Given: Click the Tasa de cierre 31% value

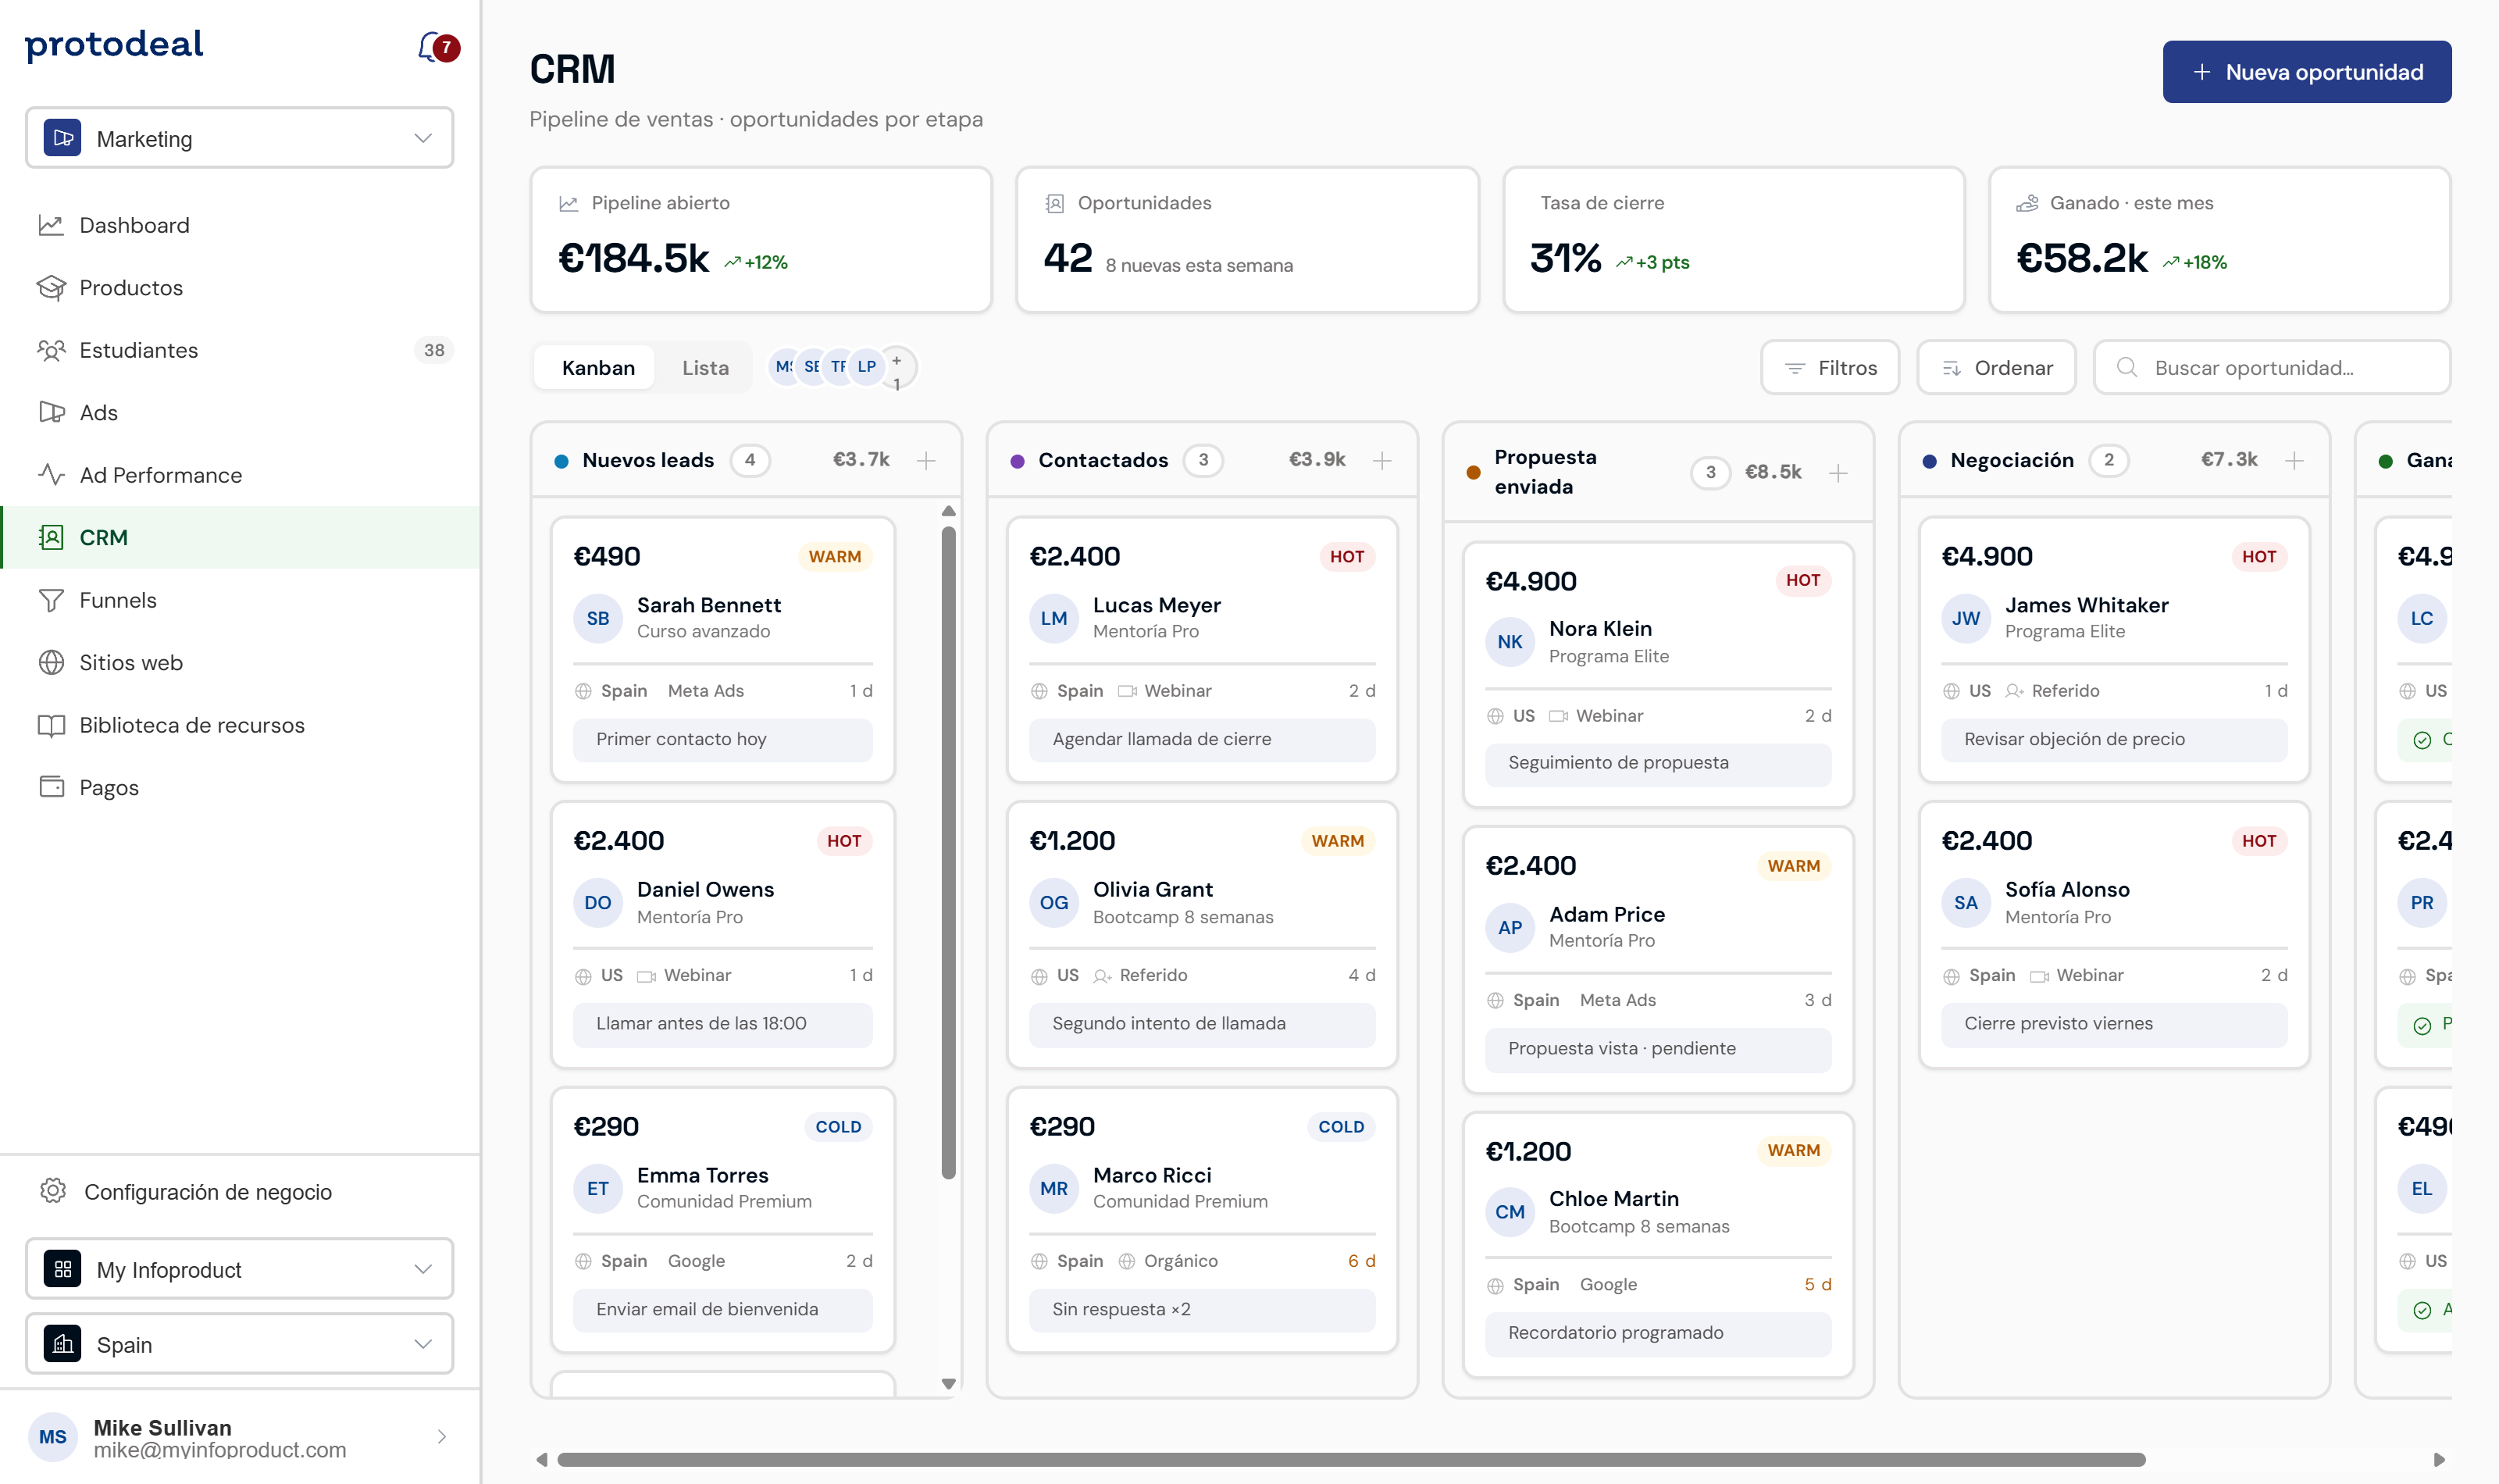Looking at the screenshot, I should pos(1565,258).
